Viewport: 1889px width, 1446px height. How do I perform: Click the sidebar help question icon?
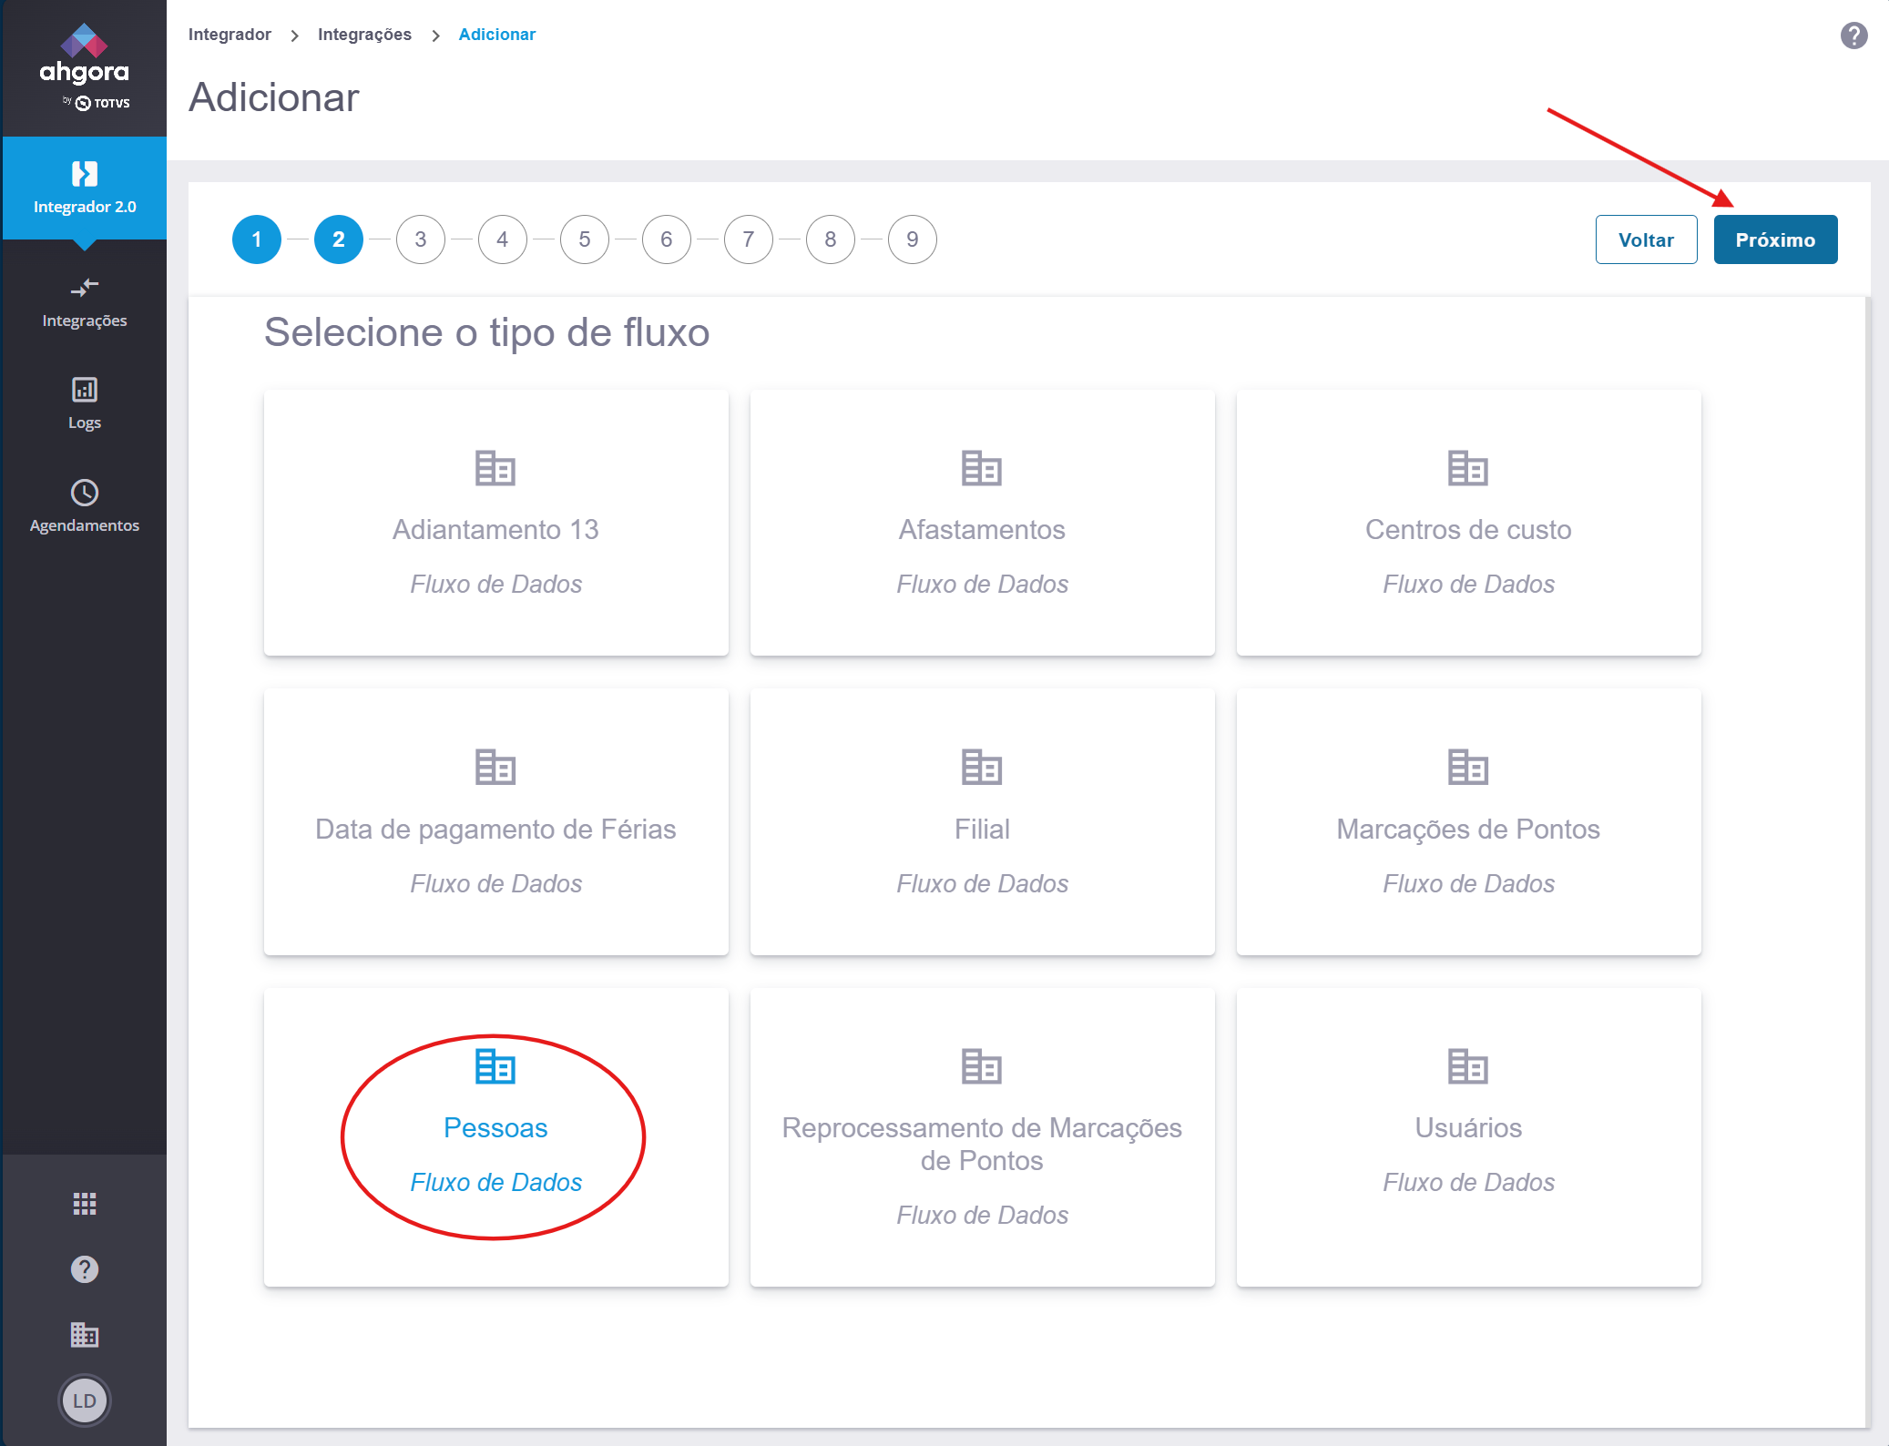coord(85,1268)
